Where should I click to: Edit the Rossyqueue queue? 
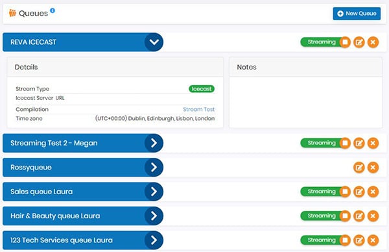click(359, 168)
